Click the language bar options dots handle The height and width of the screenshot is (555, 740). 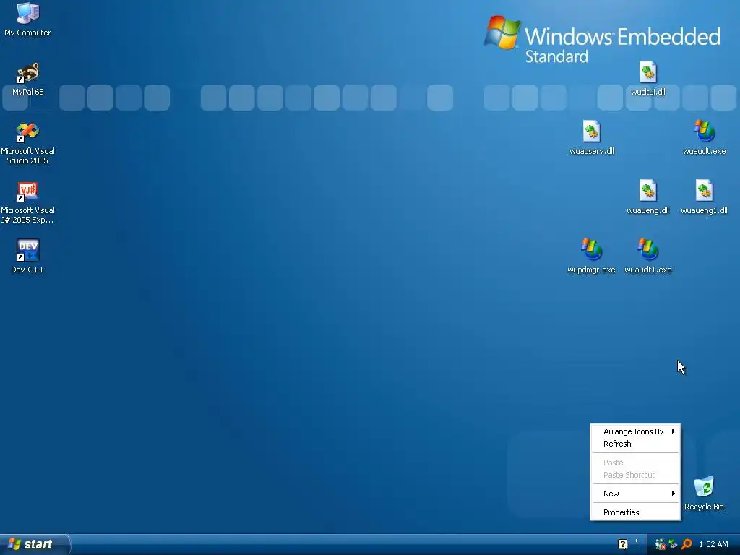pyautogui.click(x=637, y=543)
